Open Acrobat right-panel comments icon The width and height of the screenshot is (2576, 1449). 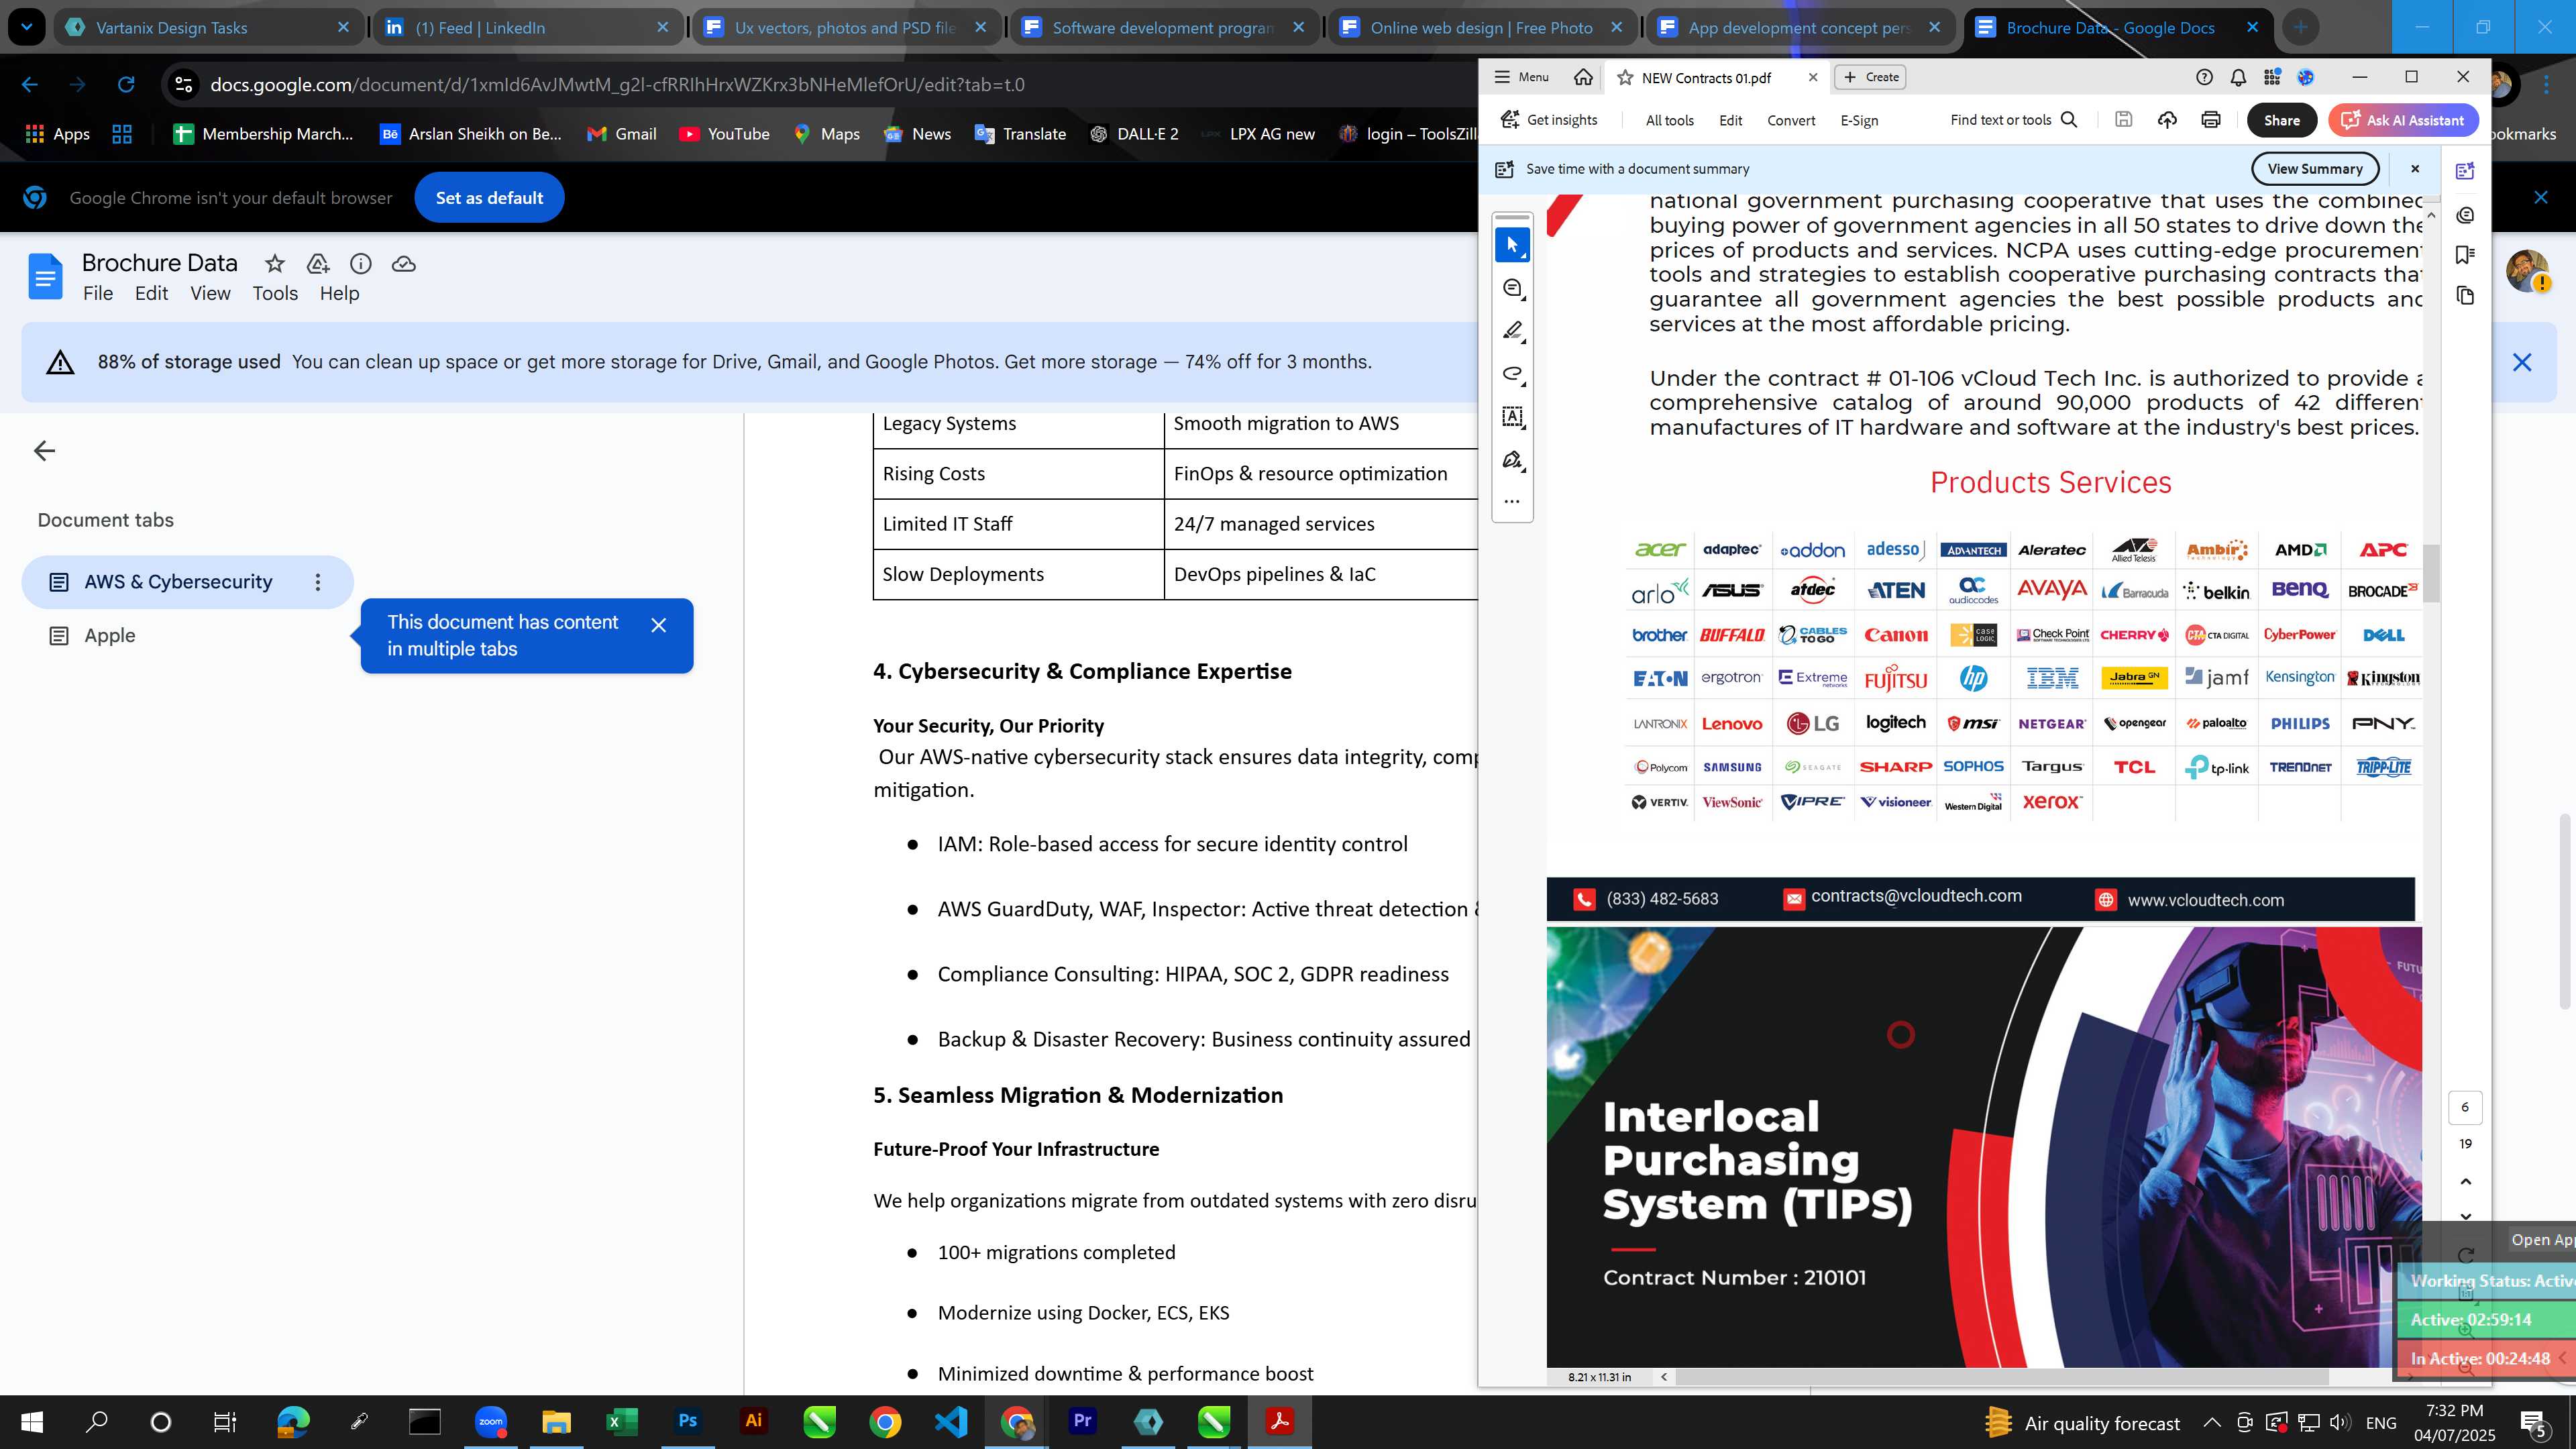click(2465, 215)
